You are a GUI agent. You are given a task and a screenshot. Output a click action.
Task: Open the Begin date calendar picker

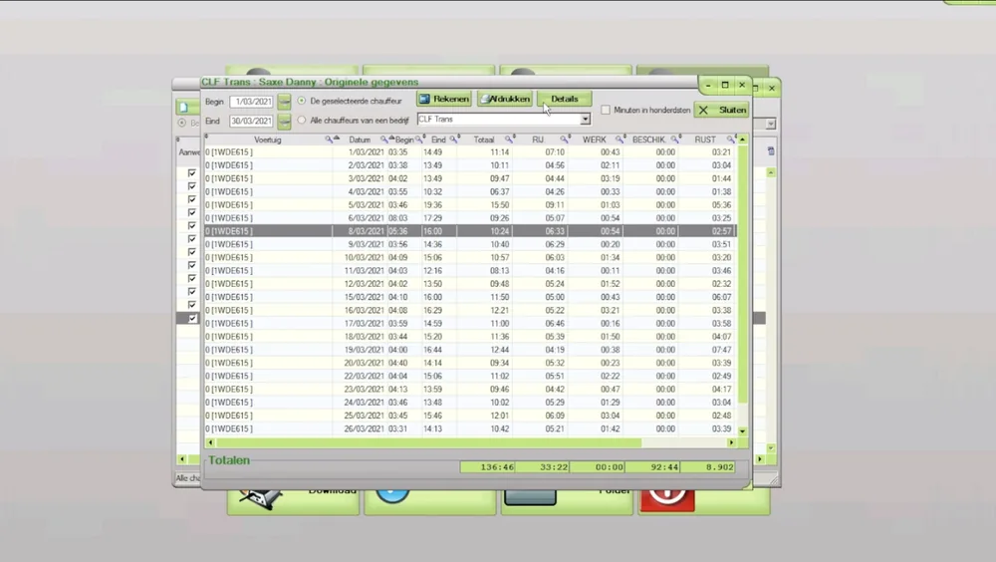(284, 101)
